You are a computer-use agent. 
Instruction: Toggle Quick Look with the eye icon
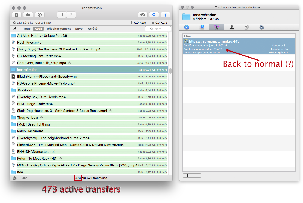point(143,15)
